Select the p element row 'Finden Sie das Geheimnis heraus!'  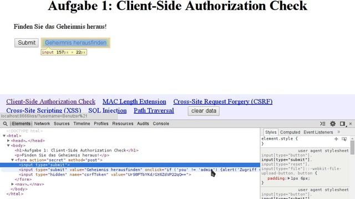62,155
